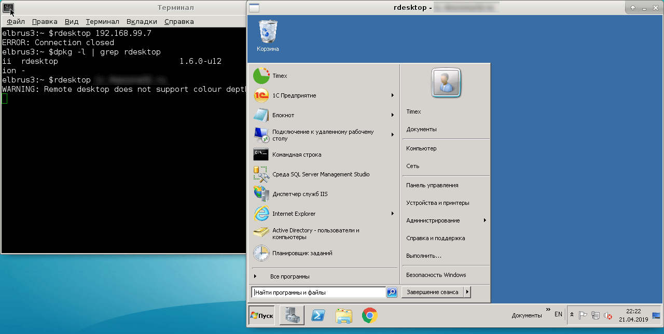The image size is (664, 334).
Task: Open the Вкладки menu in the terminal
Action: [x=142, y=22]
